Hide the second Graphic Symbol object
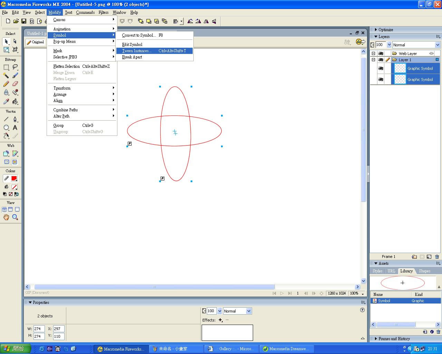 (x=381, y=80)
